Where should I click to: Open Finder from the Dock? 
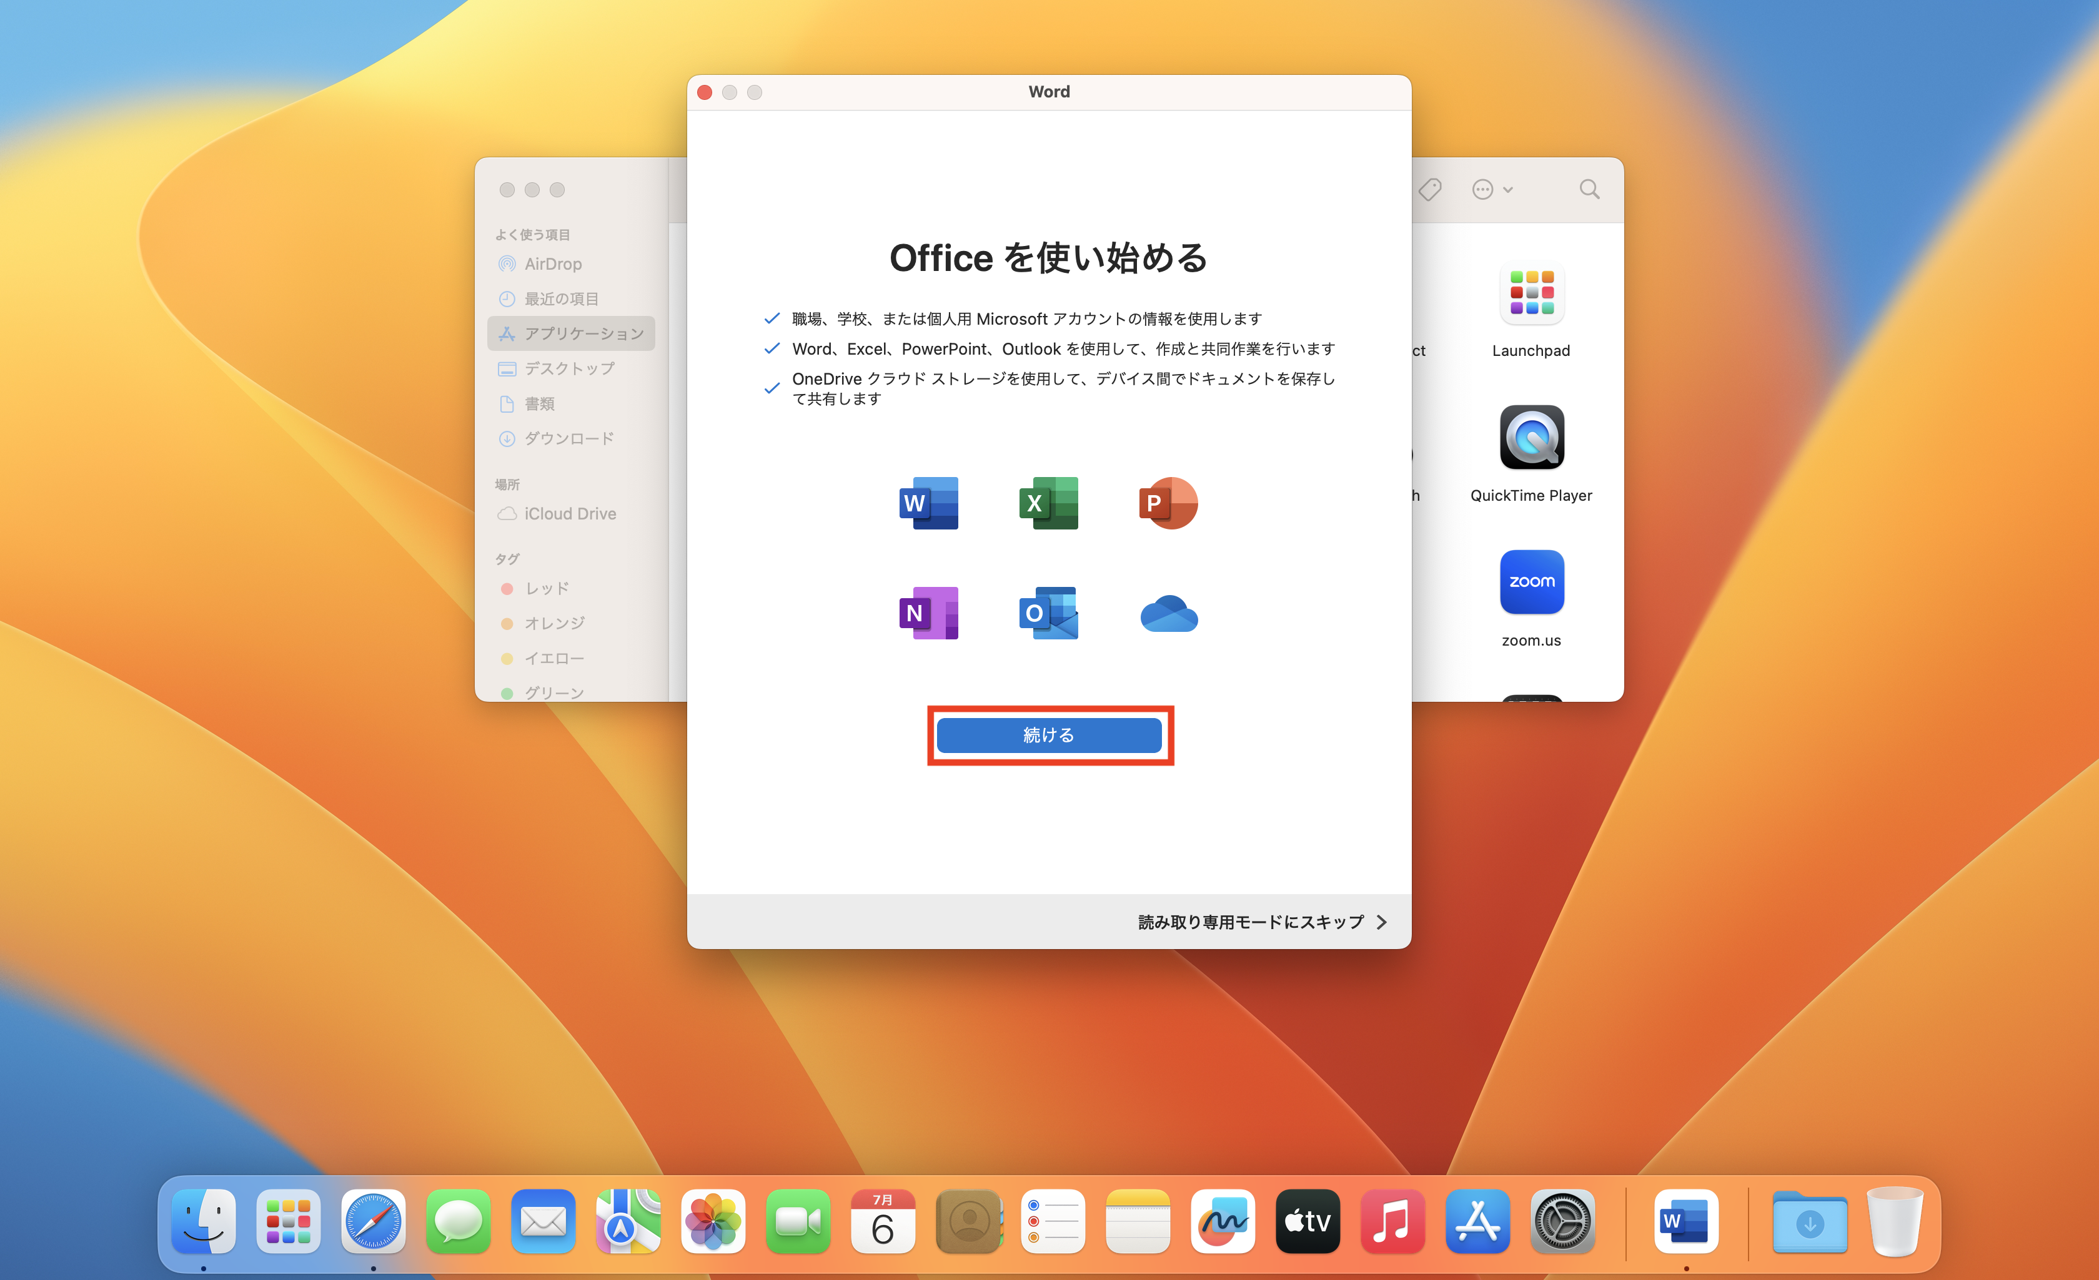pos(204,1222)
